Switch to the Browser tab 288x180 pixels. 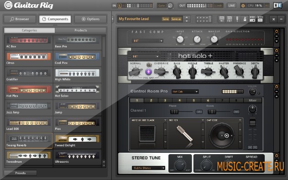(20, 19)
